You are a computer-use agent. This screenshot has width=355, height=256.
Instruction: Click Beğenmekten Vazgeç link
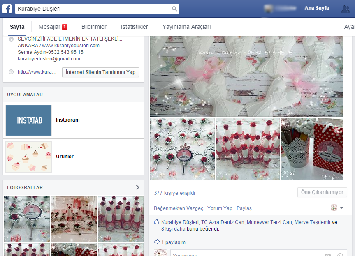point(179,208)
